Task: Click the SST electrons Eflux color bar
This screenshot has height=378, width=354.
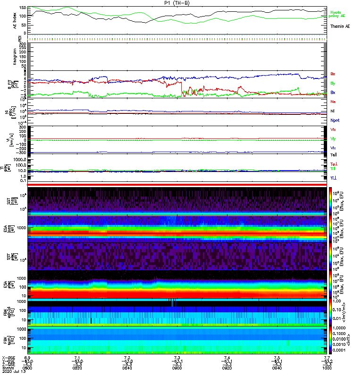Action: 330,257
